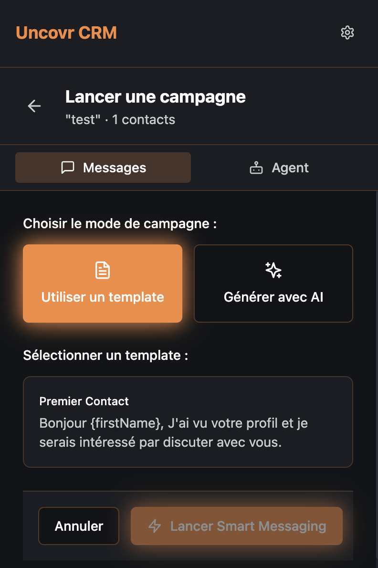Select the "Utiliser un template" mode
Image resolution: width=378 pixels, height=568 pixels.
click(103, 284)
